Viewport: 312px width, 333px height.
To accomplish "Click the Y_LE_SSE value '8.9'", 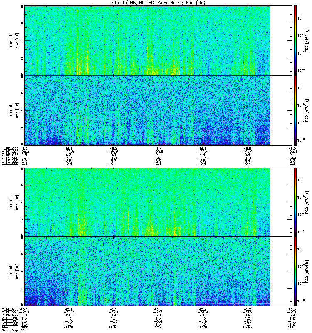I will (x=24, y=161).
